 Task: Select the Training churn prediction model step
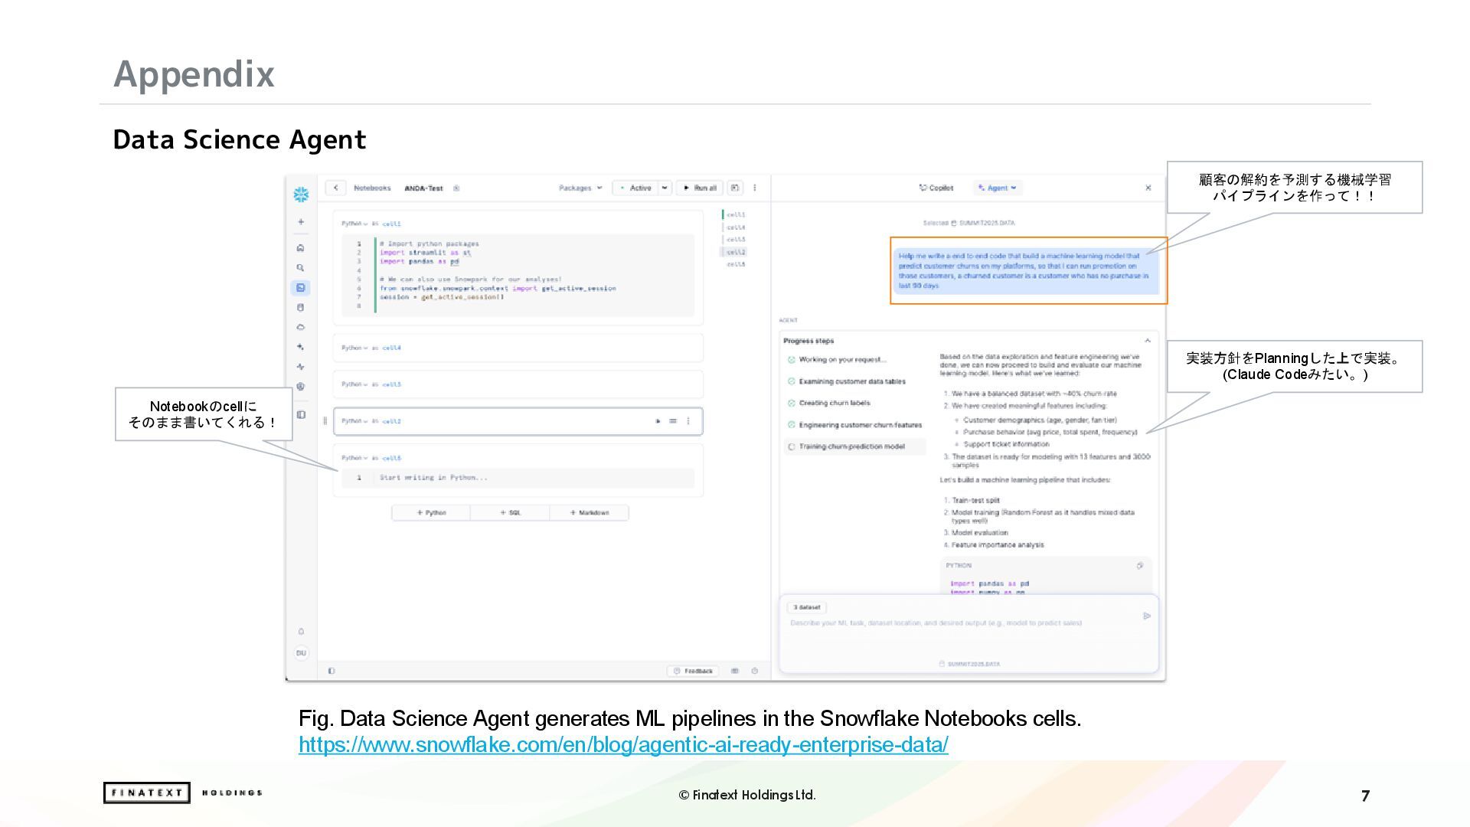[x=854, y=446]
